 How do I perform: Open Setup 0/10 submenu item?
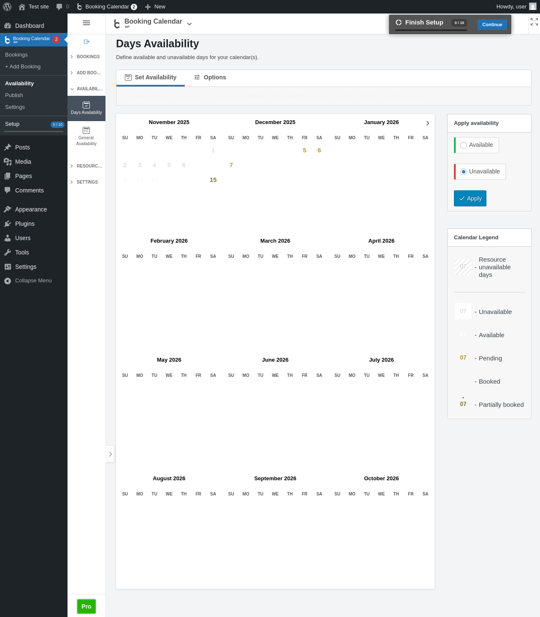point(34,124)
